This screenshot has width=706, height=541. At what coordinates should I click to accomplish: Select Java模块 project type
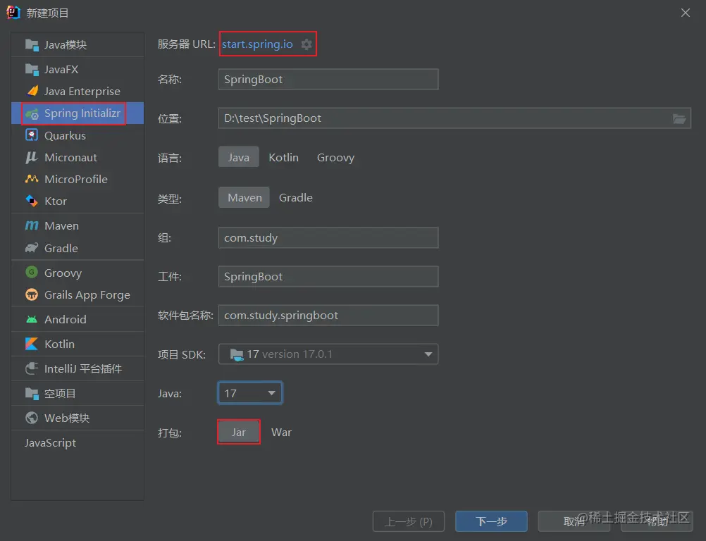[78, 44]
